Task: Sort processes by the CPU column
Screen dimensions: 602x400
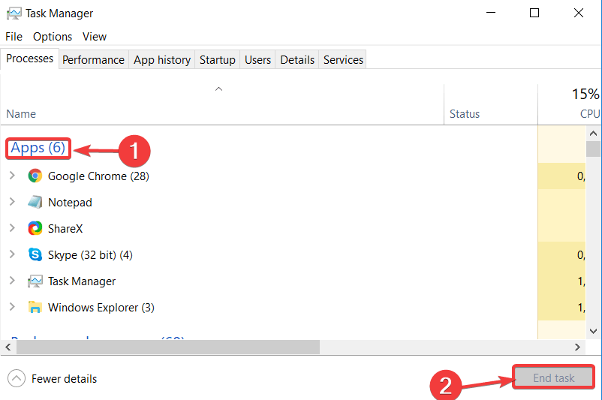Action: pyautogui.click(x=590, y=114)
